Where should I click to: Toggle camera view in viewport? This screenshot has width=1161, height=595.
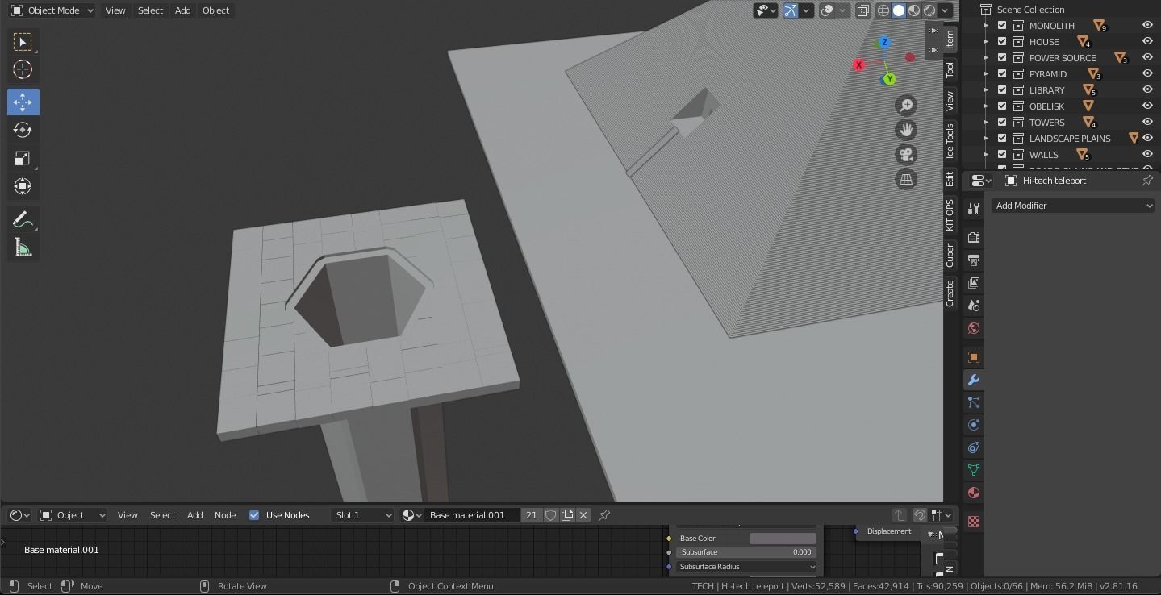tap(906, 155)
